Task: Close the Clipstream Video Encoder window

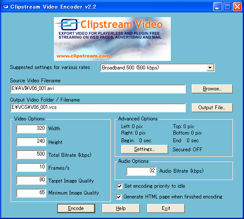Action: [237, 7]
